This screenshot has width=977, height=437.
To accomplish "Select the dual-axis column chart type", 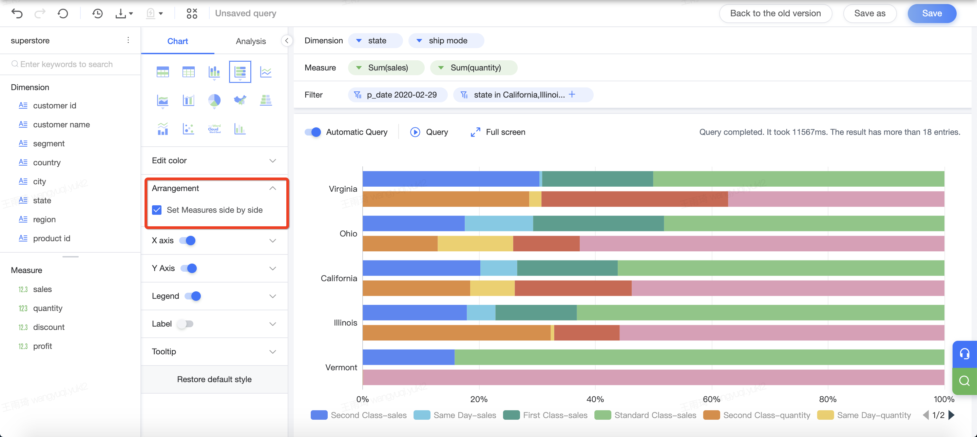I will (189, 100).
